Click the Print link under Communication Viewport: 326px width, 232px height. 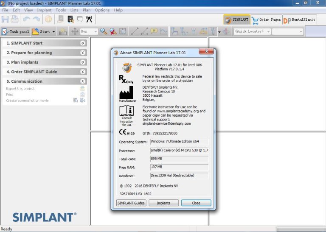coord(10,95)
